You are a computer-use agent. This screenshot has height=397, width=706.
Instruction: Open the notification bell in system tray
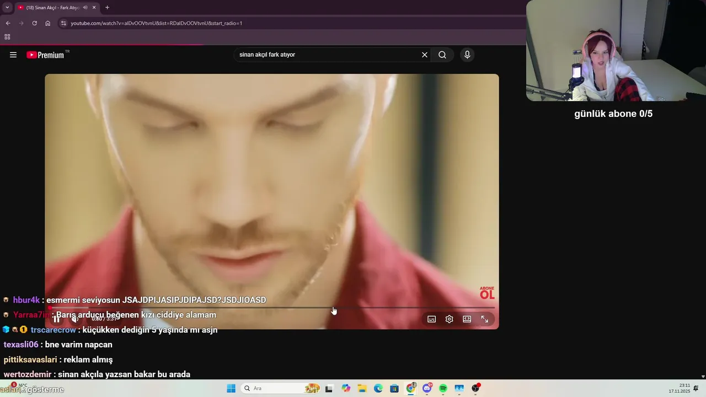click(x=696, y=388)
